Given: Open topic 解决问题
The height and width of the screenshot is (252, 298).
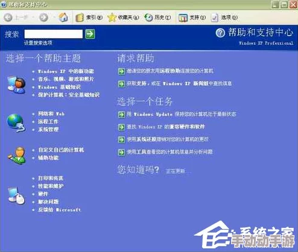Looking at the screenshot, I should [x=48, y=202].
